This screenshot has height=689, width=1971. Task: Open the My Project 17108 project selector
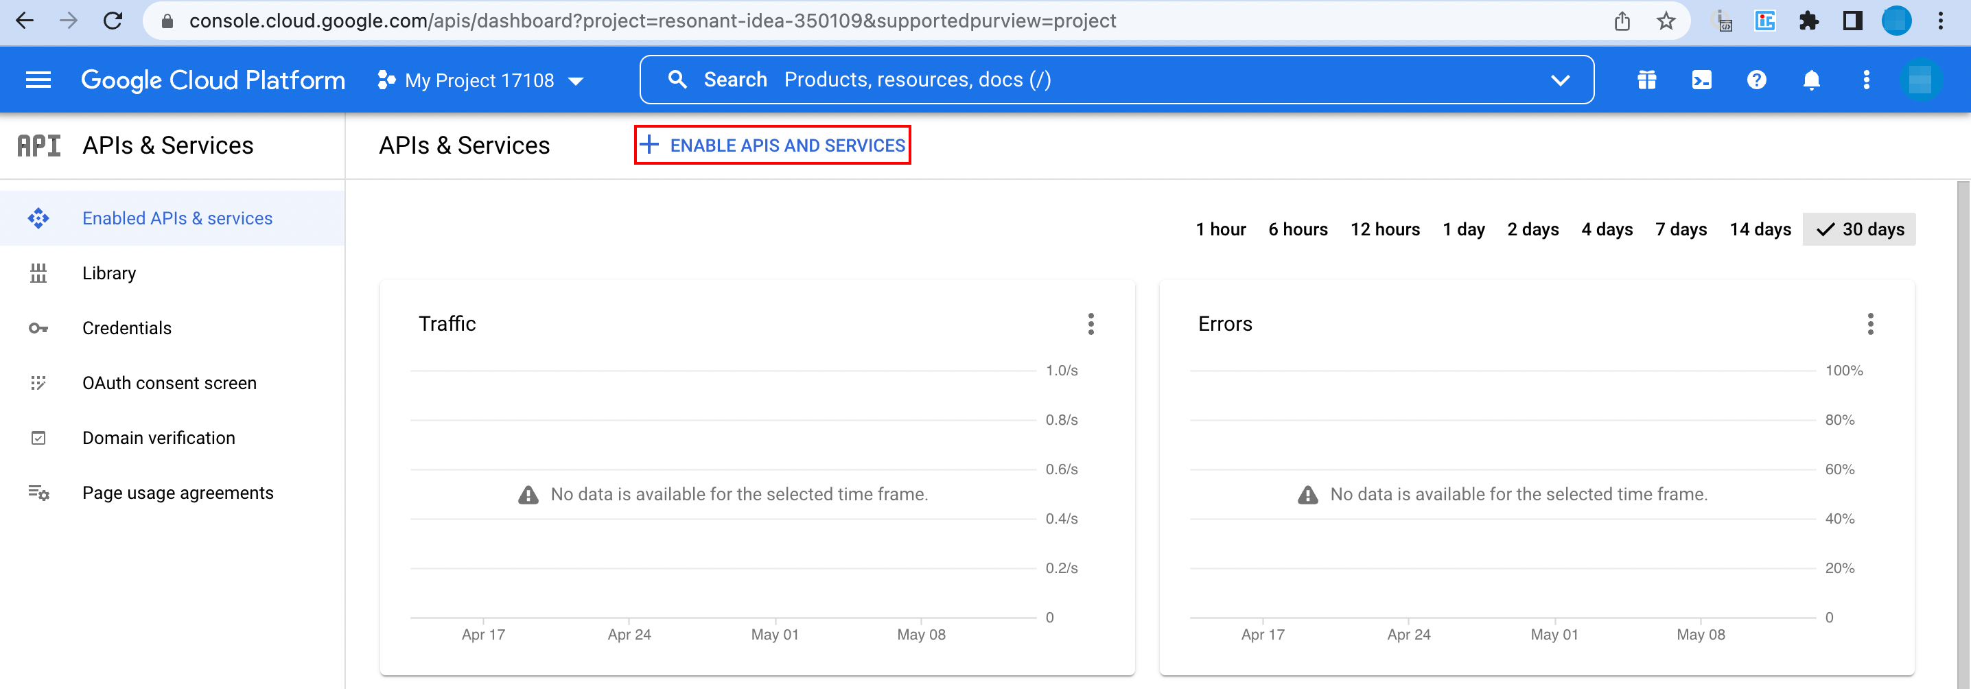click(x=480, y=80)
